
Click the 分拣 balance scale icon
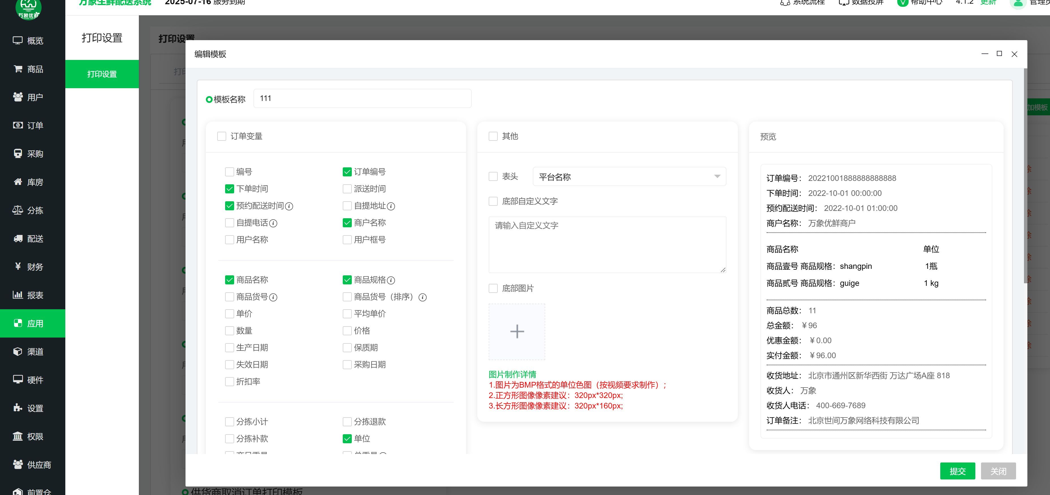point(18,210)
